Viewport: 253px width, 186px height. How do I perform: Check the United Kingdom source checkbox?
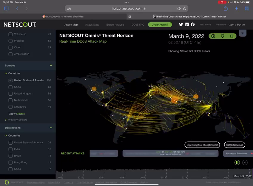(10, 94)
